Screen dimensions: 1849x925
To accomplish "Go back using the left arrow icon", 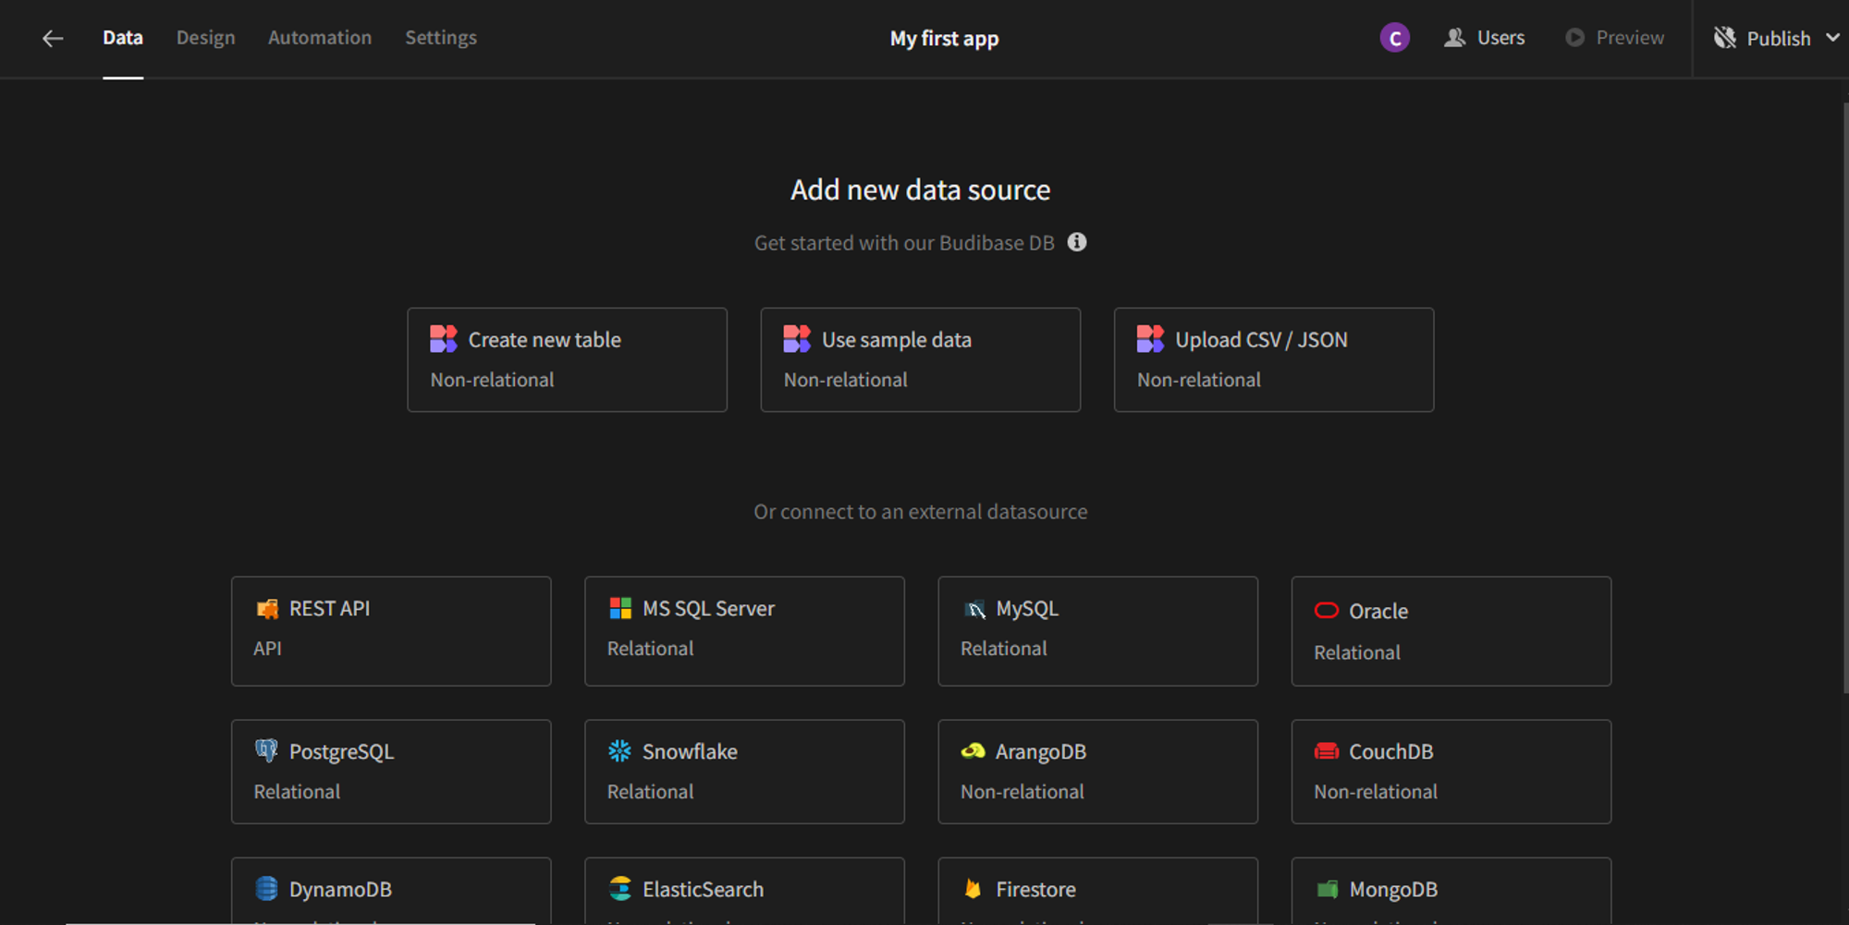I will click(53, 38).
